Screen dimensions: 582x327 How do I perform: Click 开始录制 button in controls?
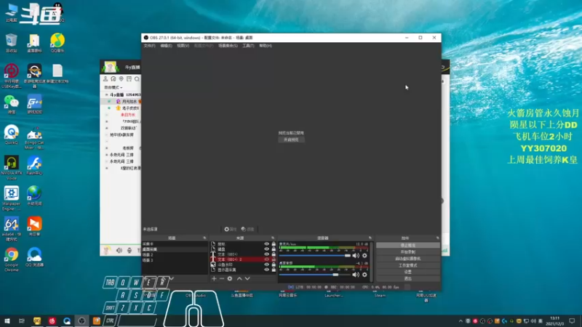408,252
